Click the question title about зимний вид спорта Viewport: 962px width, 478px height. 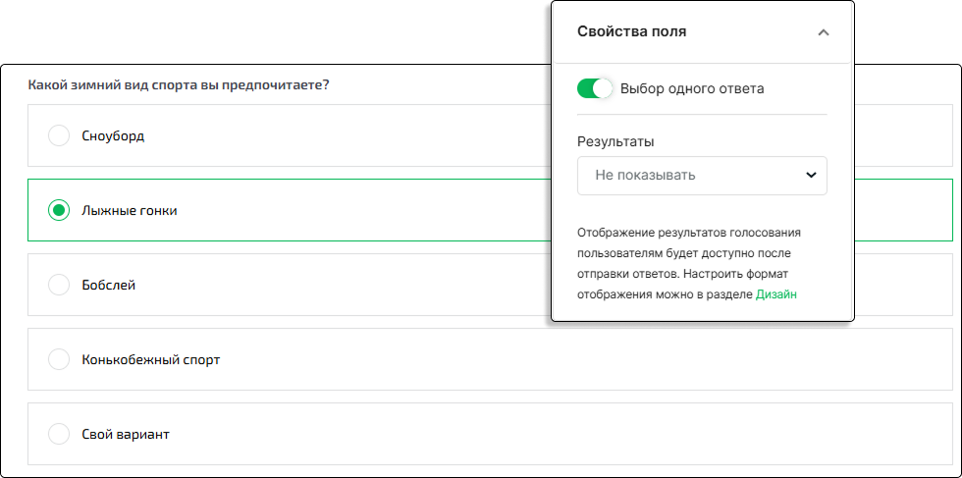179,84
